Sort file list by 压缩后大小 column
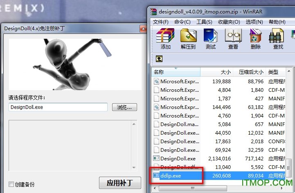 point(250,72)
